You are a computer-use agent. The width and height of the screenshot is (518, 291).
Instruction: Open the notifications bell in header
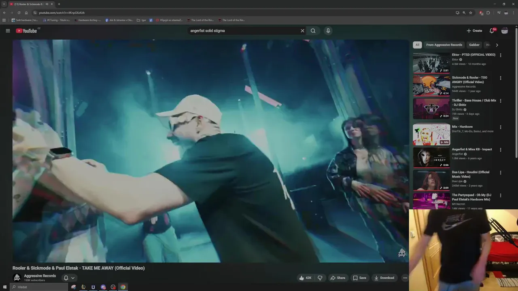pos(492,31)
